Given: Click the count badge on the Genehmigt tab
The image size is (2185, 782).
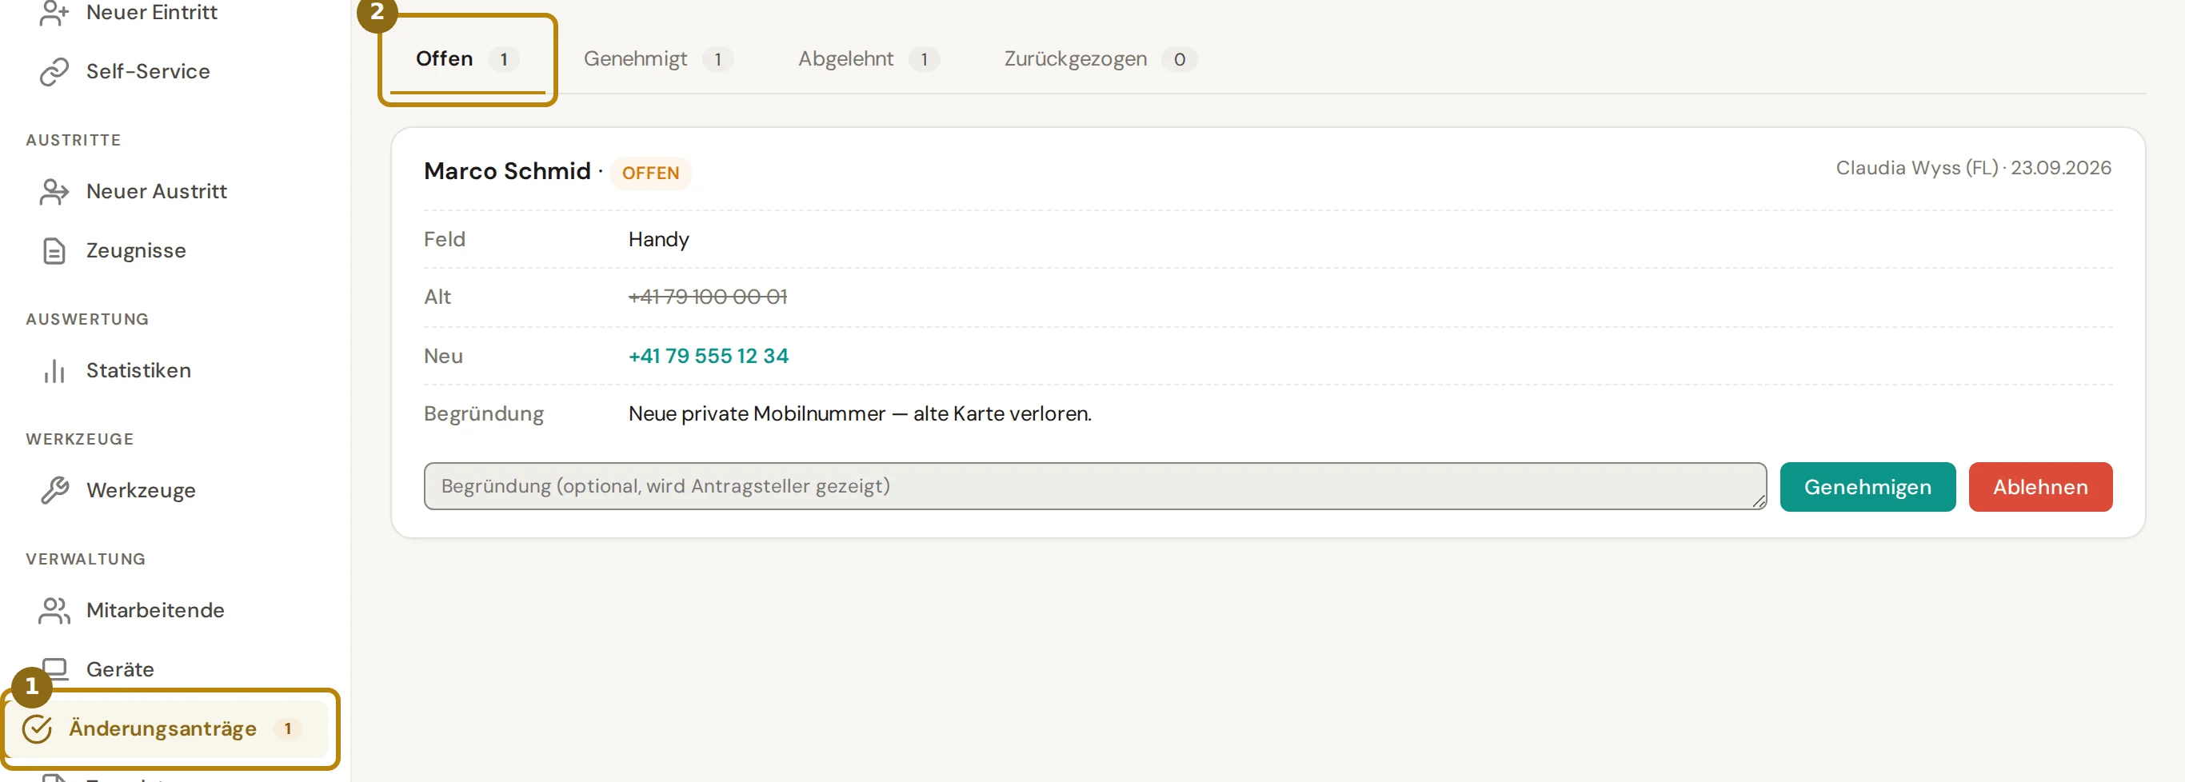Looking at the screenshot, I should click(x=717, y=59).
